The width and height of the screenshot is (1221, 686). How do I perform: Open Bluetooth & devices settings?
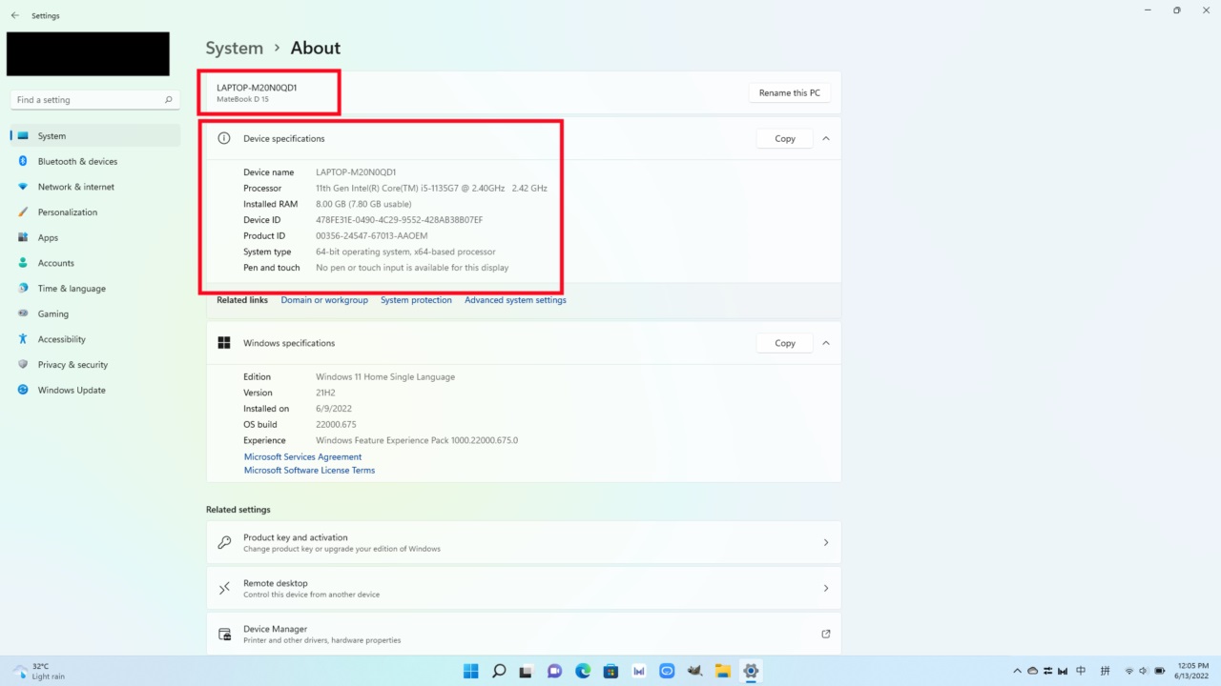(94, 161)
